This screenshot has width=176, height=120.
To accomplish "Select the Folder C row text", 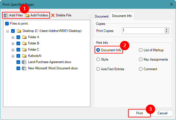I will tap(33, 50).
